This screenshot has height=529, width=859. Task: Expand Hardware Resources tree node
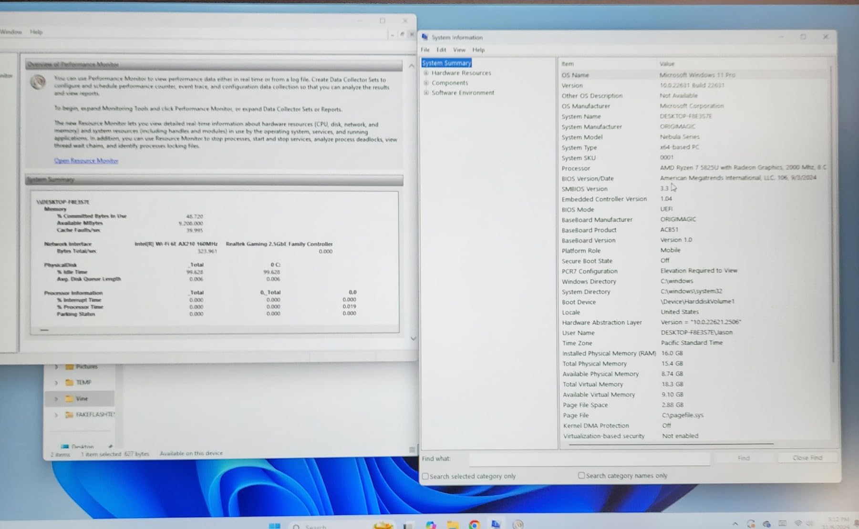[x=426, y=73]
